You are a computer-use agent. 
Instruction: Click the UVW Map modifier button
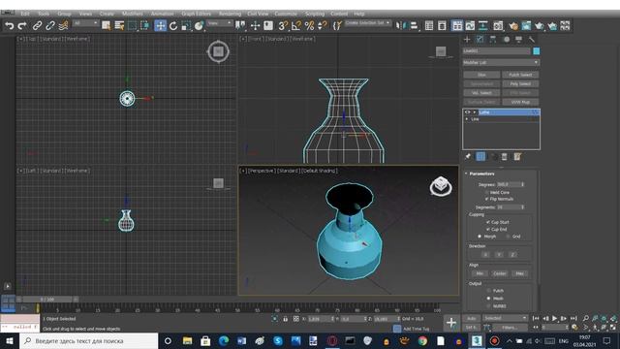pos(520,102)
